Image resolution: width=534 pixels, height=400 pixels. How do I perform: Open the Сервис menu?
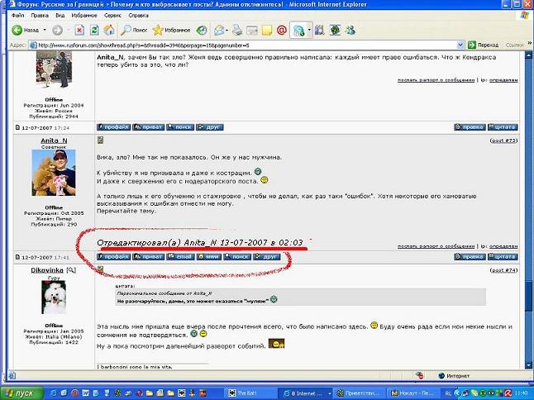click(x=116, y=16)
